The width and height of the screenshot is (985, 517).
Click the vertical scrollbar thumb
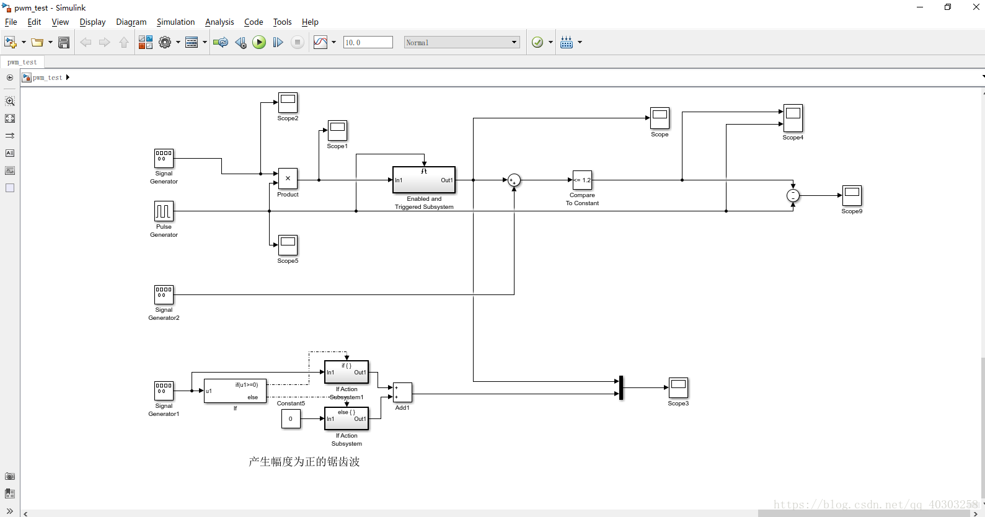(x=983, y=428)
